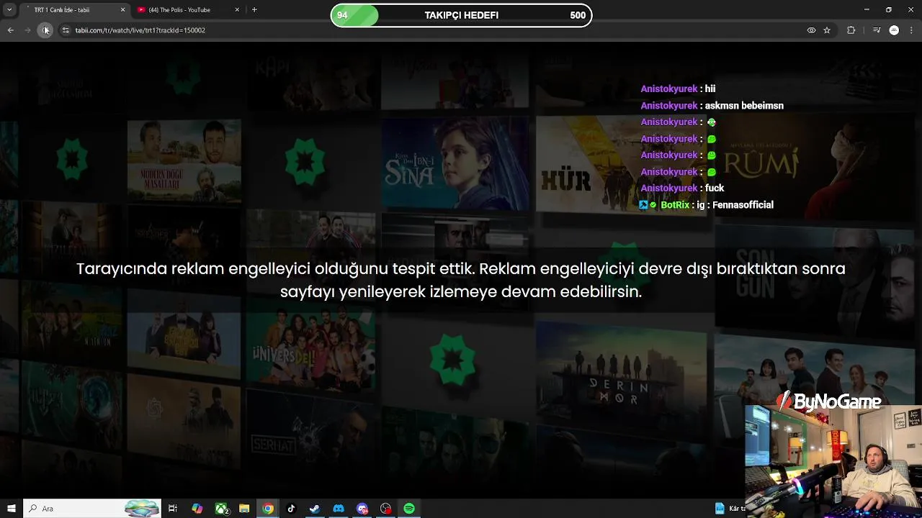The image size is (922, 518).
Task: Go back to the previous page
Action: [x=10, y=30]
